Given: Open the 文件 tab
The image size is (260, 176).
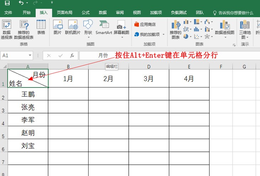Looking at the screenshot, I should click(x=8, y=12).
